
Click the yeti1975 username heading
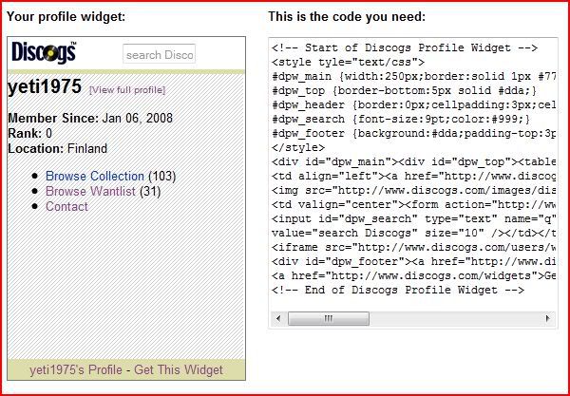45,87
